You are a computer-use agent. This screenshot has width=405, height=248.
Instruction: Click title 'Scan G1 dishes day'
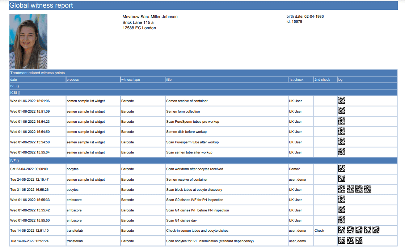[x=181, y=220]
